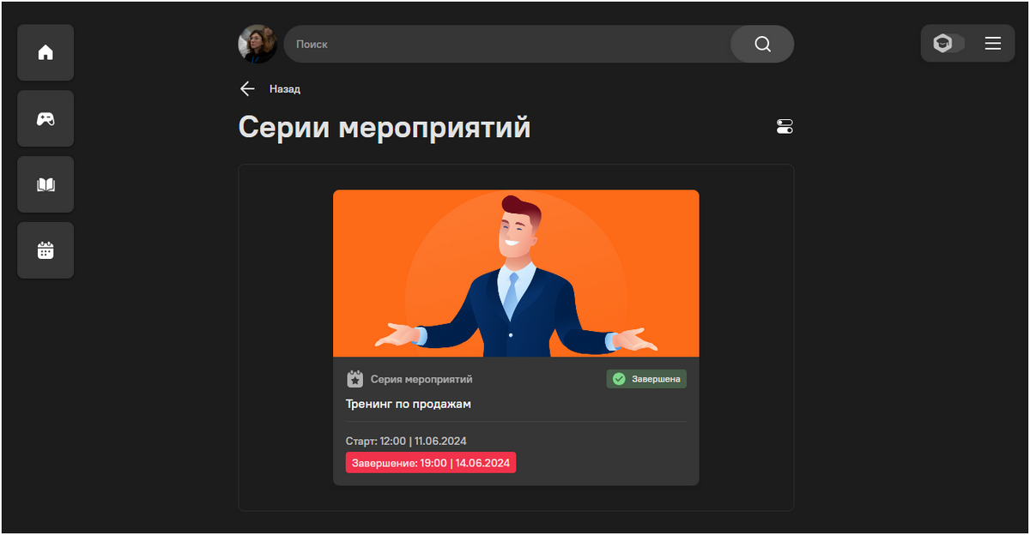
Task: Open the Home section in the sidebar
Action: [x=45, y=52]
